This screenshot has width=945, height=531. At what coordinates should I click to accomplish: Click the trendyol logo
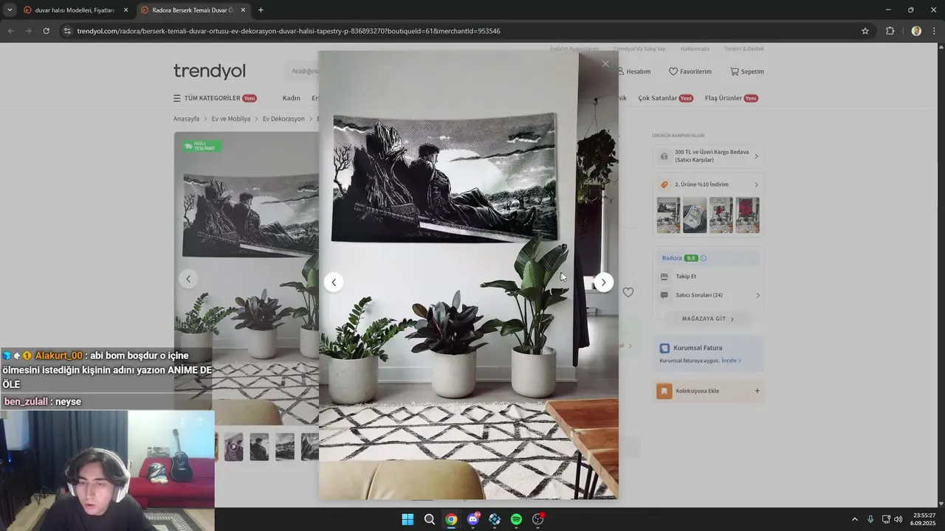[210, 71]
